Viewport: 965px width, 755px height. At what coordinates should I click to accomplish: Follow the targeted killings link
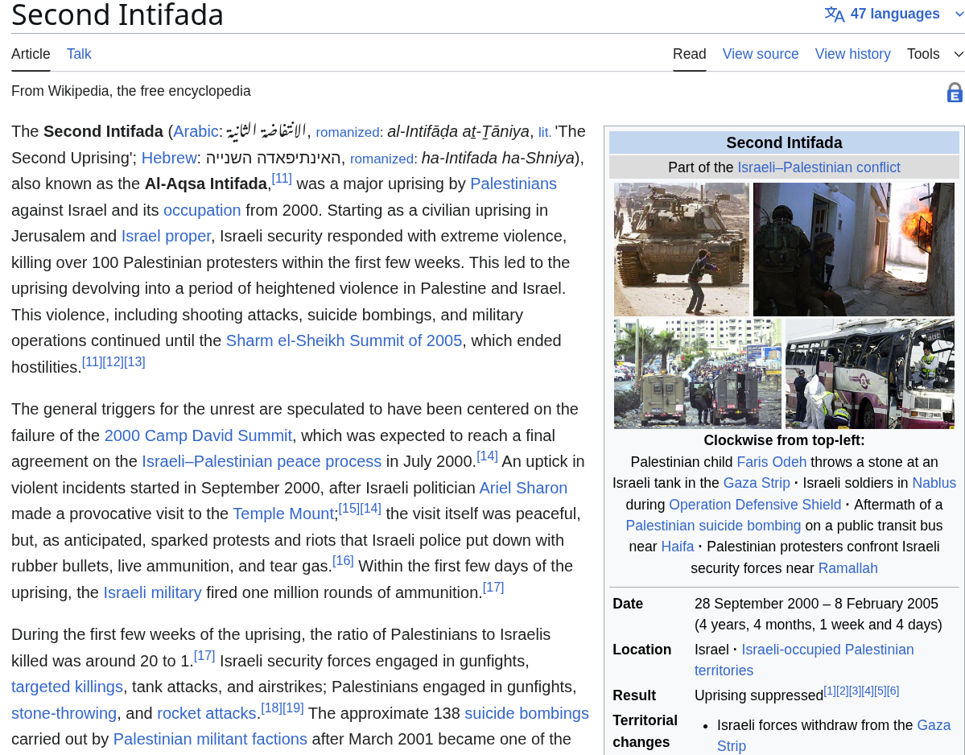click(67, 687)
